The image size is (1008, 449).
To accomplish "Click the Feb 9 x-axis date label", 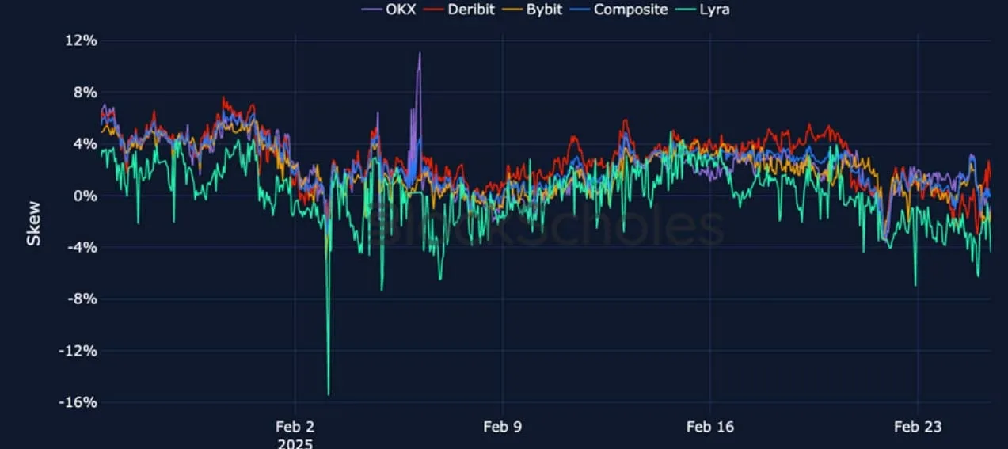I will point(503,428).
